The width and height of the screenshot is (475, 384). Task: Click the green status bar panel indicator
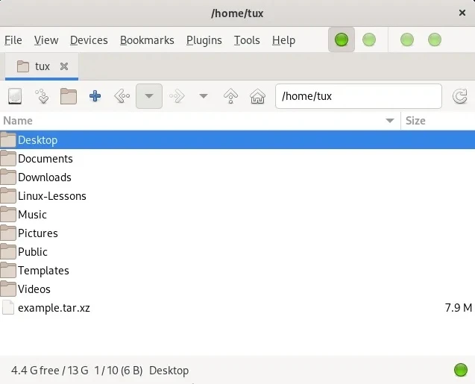pyautogui.click(x=460, y=370)
